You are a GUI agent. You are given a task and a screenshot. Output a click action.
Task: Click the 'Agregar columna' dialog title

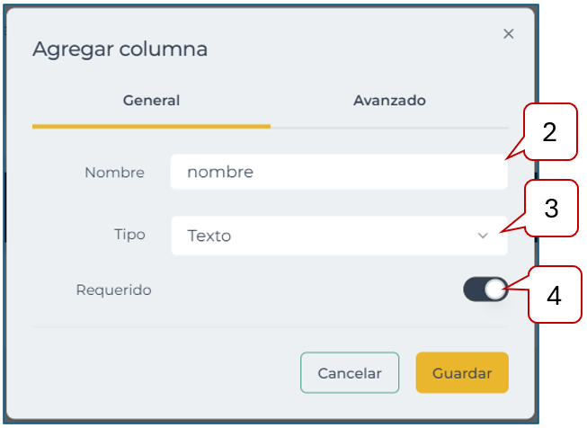120,49
